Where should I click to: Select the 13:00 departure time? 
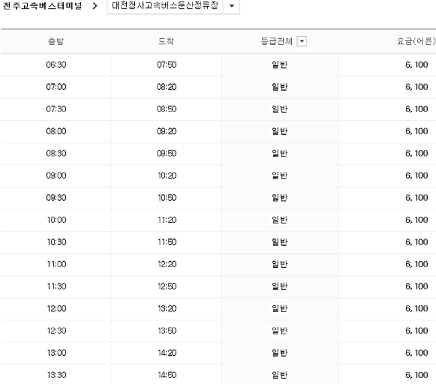pyautogui.click(x=56, y=353)
